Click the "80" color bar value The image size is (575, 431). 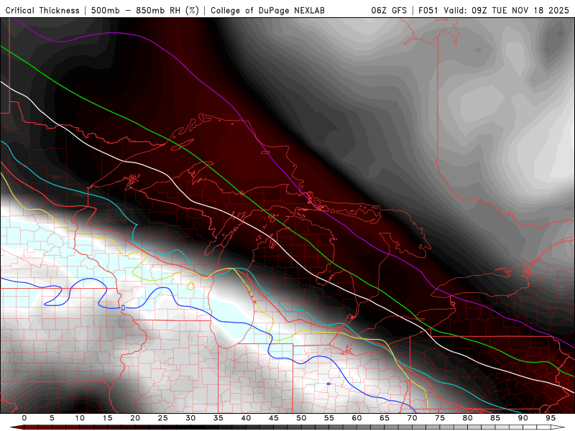pyautogui.click(x=467, y=418)
